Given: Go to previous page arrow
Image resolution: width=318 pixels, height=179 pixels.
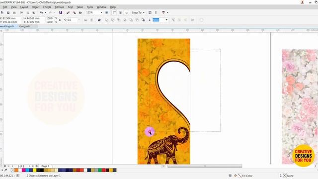Looking at the screenshot, I should click(x=12, y=166).
